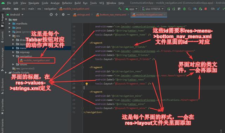Expand the mipmap folder arrow
The width and height of the screenshot is (225, 133).
pos(13,52)
